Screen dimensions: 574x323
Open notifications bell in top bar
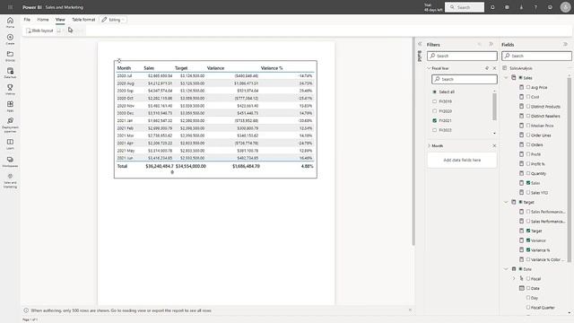[492, 7]
